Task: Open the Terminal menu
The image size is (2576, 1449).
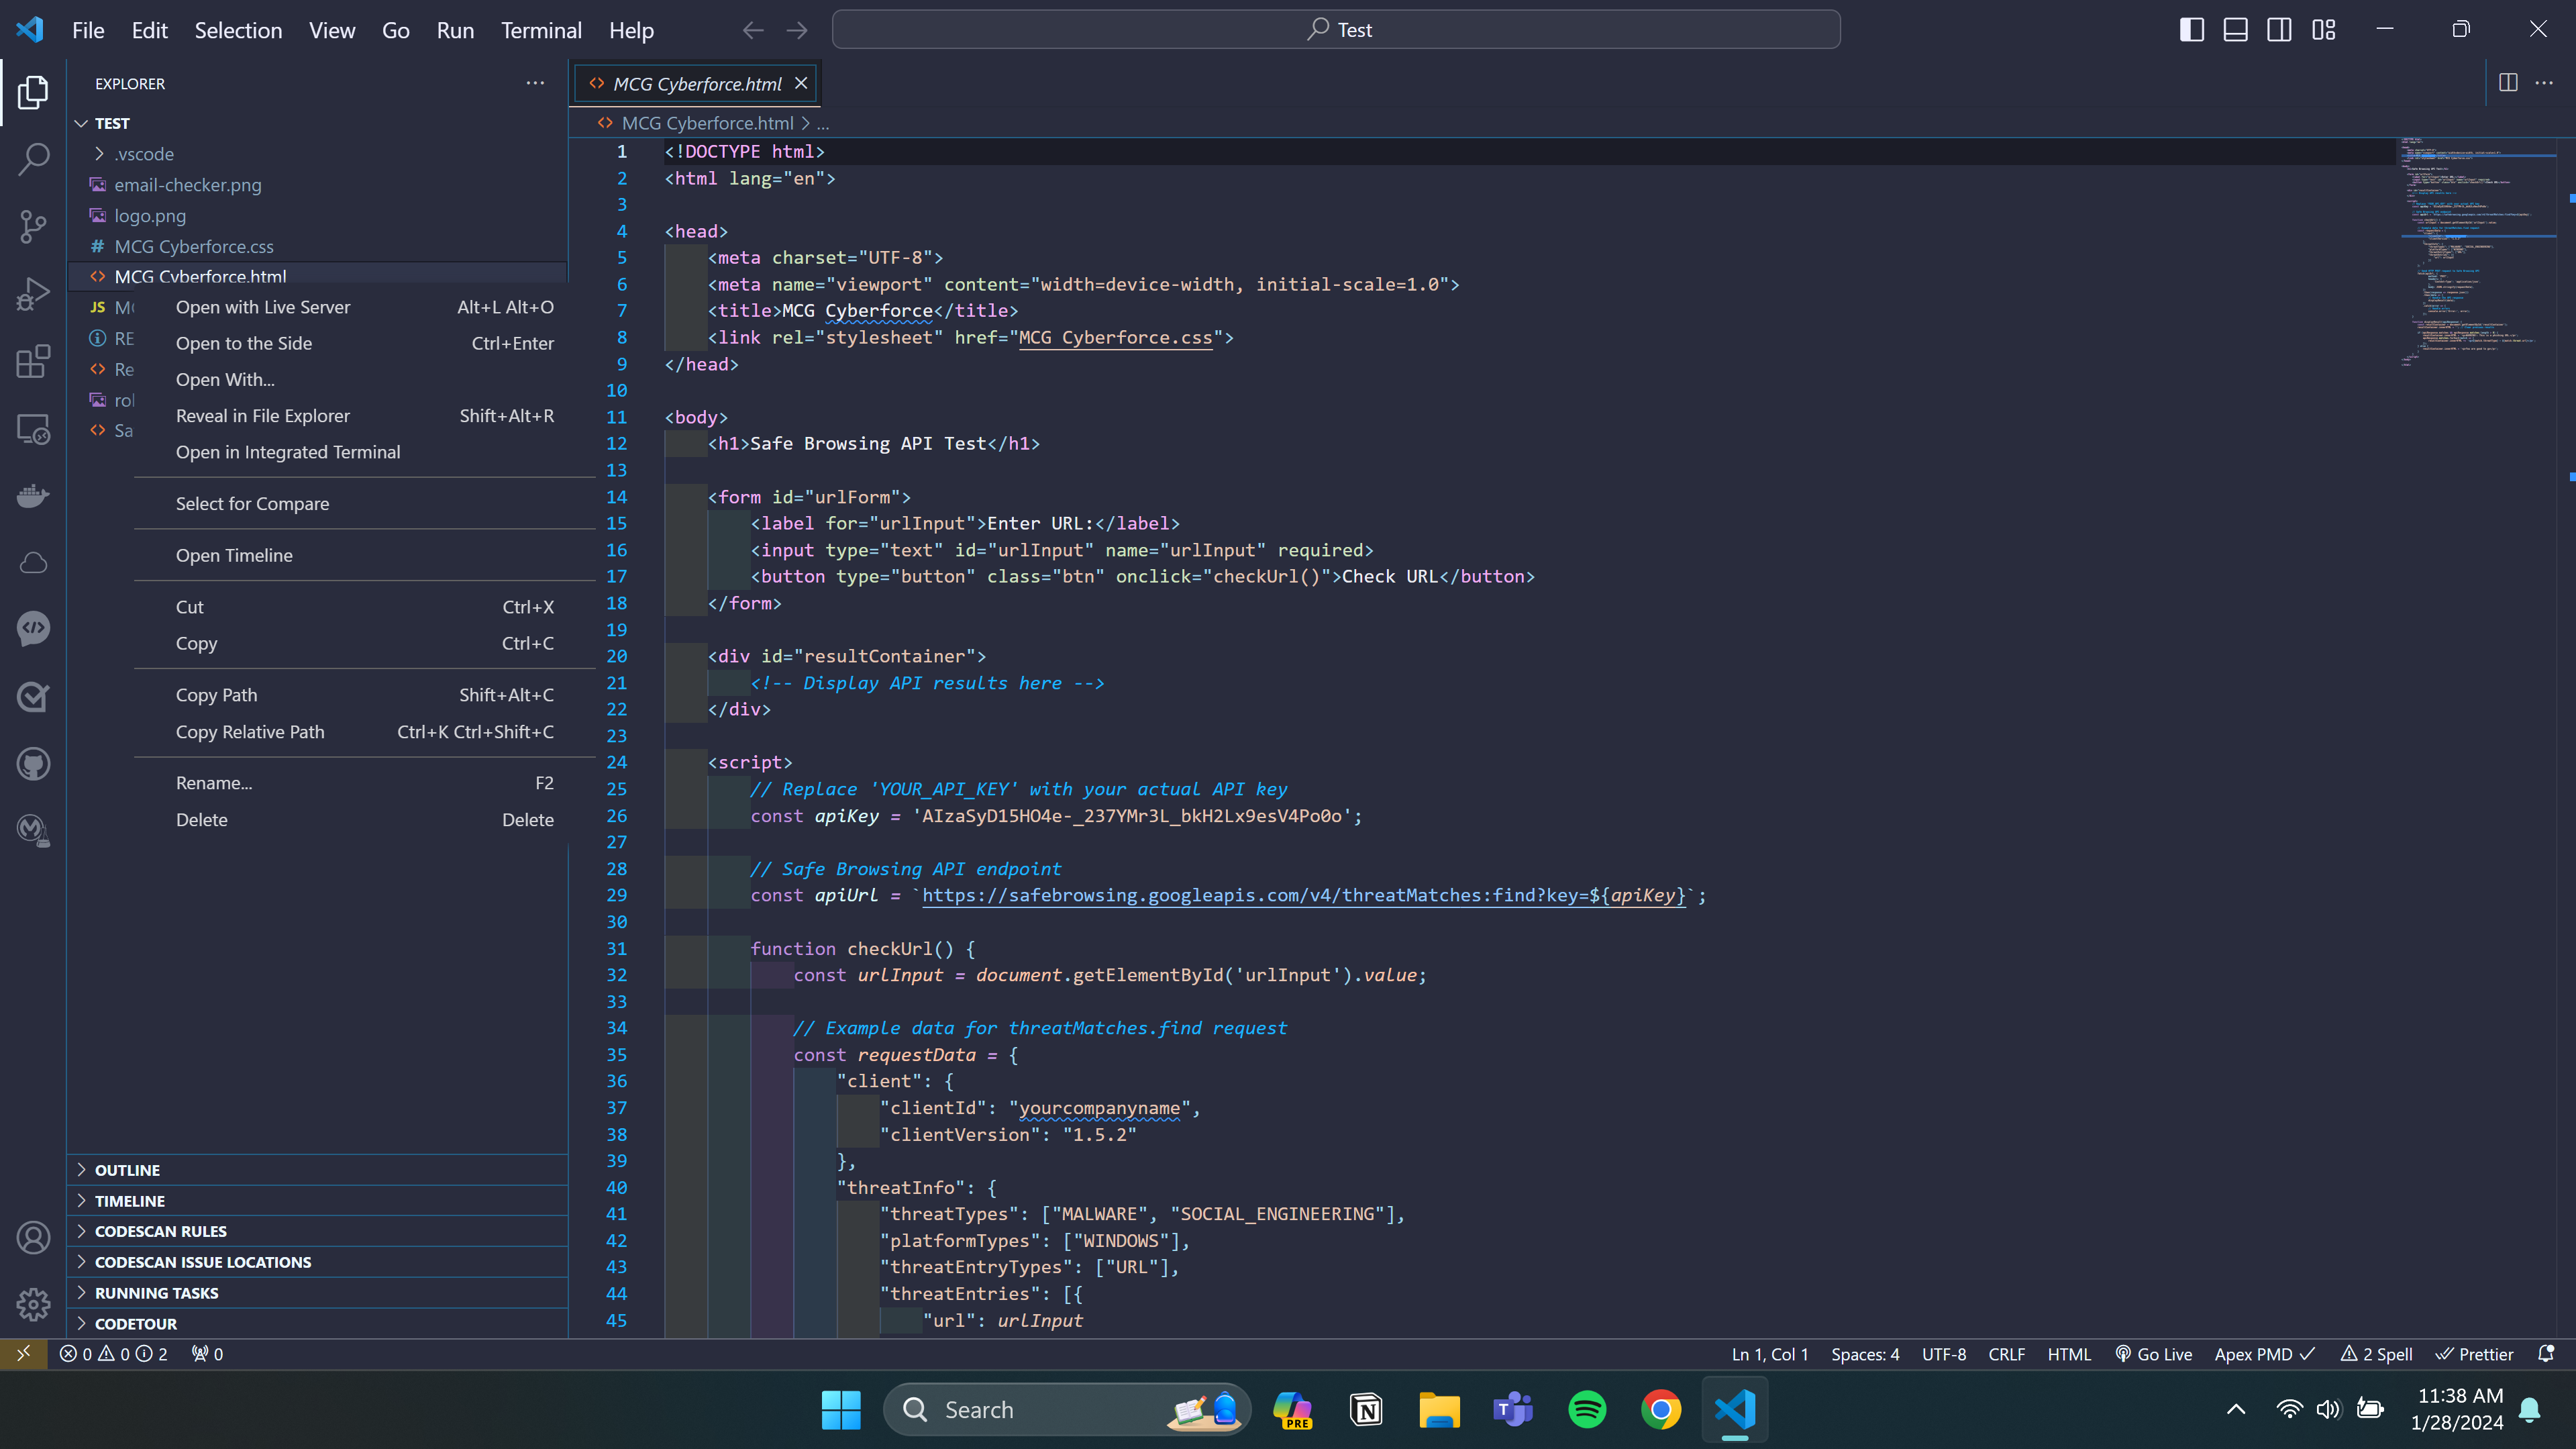Action: (541, 30)
